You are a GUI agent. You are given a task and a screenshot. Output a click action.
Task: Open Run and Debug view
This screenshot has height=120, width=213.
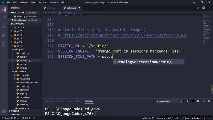pos(4,35)
